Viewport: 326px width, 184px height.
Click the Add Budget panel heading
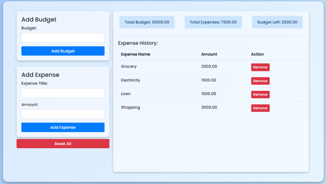tap(39, 19)
